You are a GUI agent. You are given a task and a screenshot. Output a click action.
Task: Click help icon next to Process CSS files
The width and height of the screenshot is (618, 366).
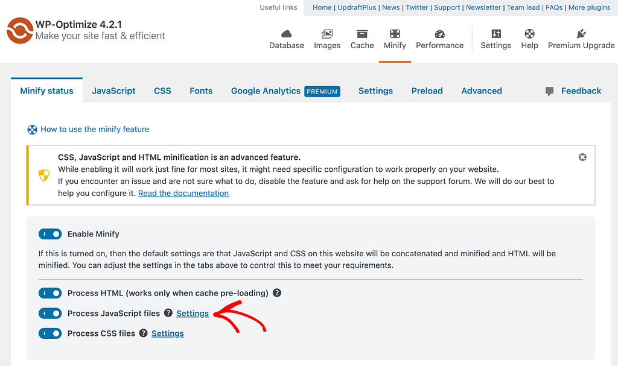tap(144, 333)
